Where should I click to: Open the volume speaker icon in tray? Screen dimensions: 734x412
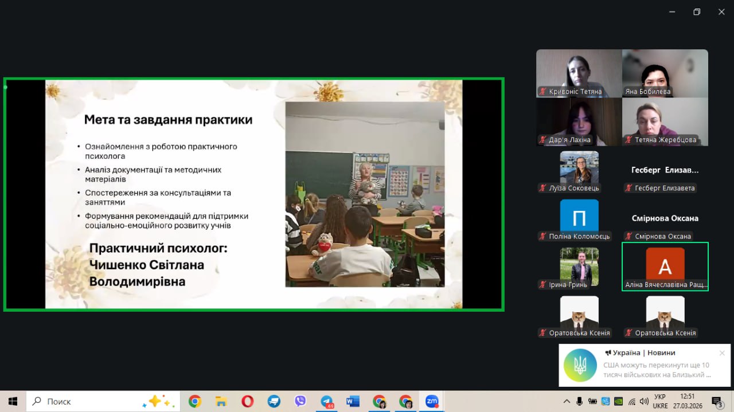pyautogui.click(x=644, y=401)
